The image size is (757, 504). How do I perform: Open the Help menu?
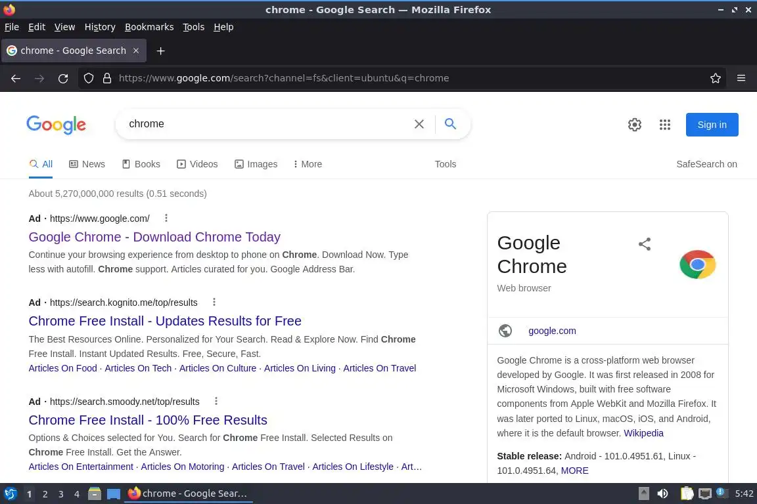pos(223,27)
